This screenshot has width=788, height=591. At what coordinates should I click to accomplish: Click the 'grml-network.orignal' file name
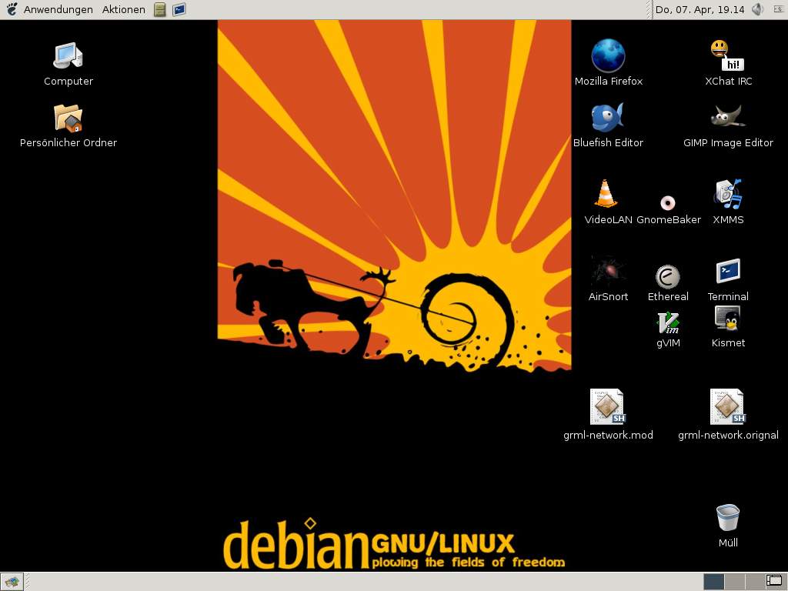[x=728, y=436]
